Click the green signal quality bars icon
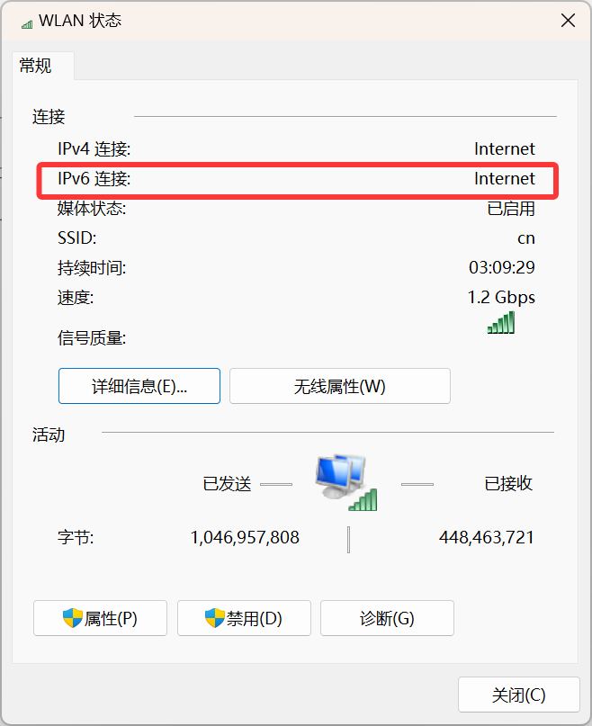 point(501,323)
